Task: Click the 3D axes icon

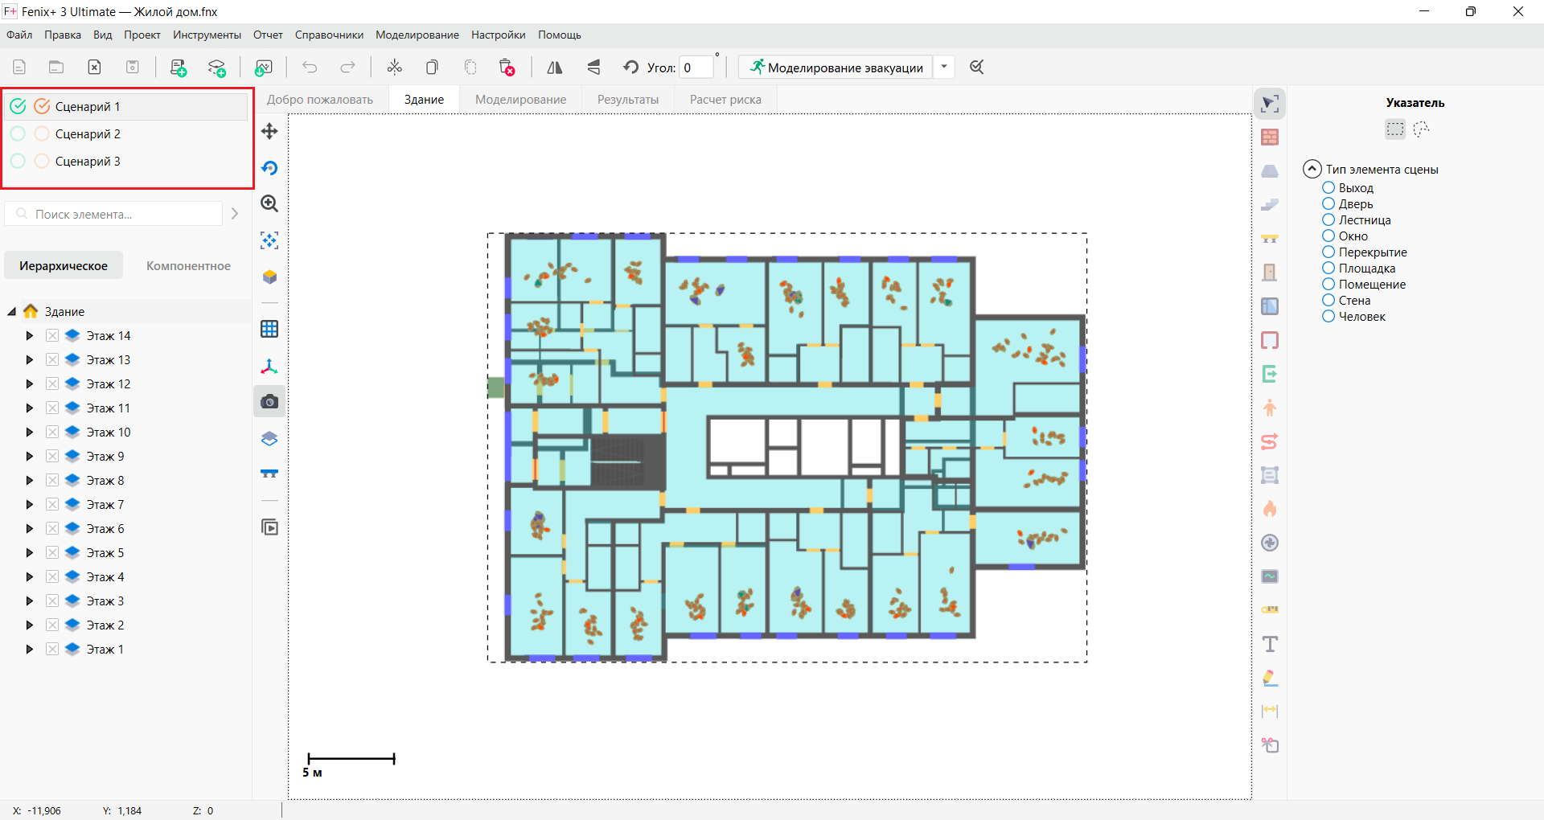Action: (269, 367)
